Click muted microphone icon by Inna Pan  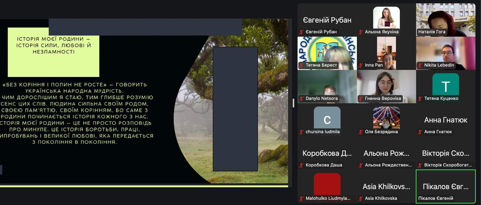pyautogui.click(x=361, y=65)
